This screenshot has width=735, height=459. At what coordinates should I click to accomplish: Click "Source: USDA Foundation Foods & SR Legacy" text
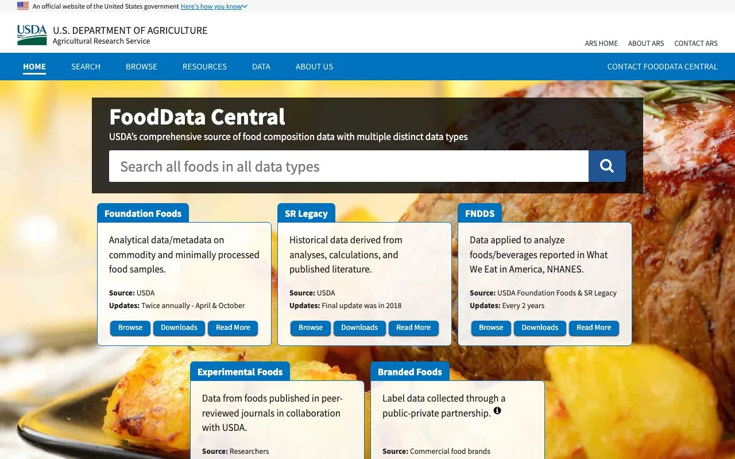point(543,293)
